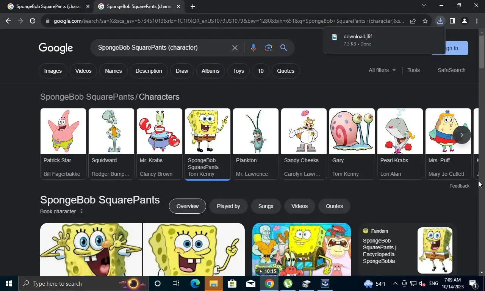
Task: Click the Sign in button
Action: (x=457, y=48)
